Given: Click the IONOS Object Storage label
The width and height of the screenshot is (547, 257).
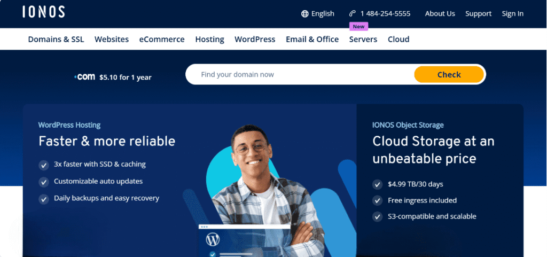Looking at the screenshot, I should pos(408,125).
